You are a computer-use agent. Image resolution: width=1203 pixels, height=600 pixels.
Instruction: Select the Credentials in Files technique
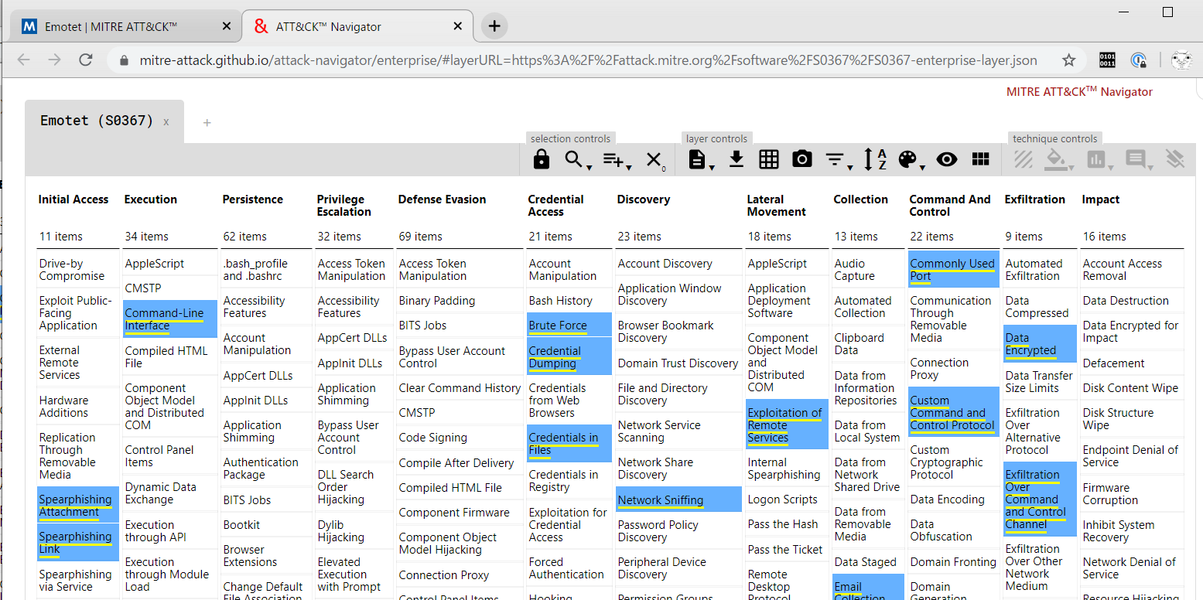[569, 444]
